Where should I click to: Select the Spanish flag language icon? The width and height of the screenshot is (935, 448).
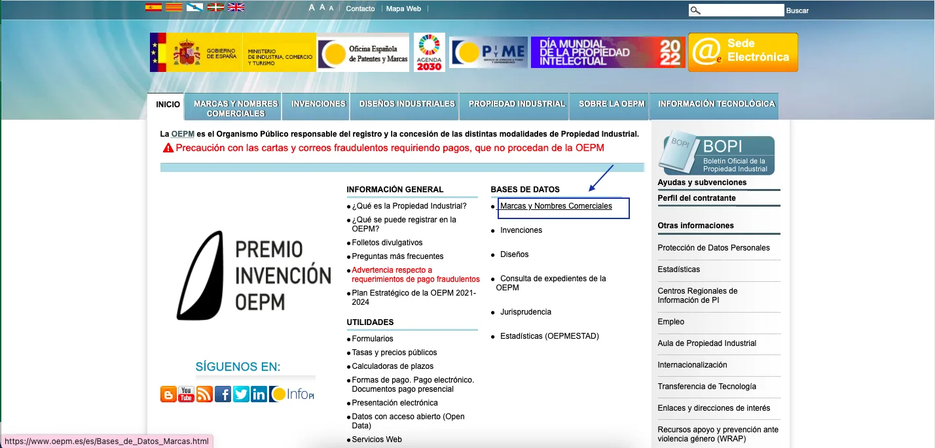[153, 8]
